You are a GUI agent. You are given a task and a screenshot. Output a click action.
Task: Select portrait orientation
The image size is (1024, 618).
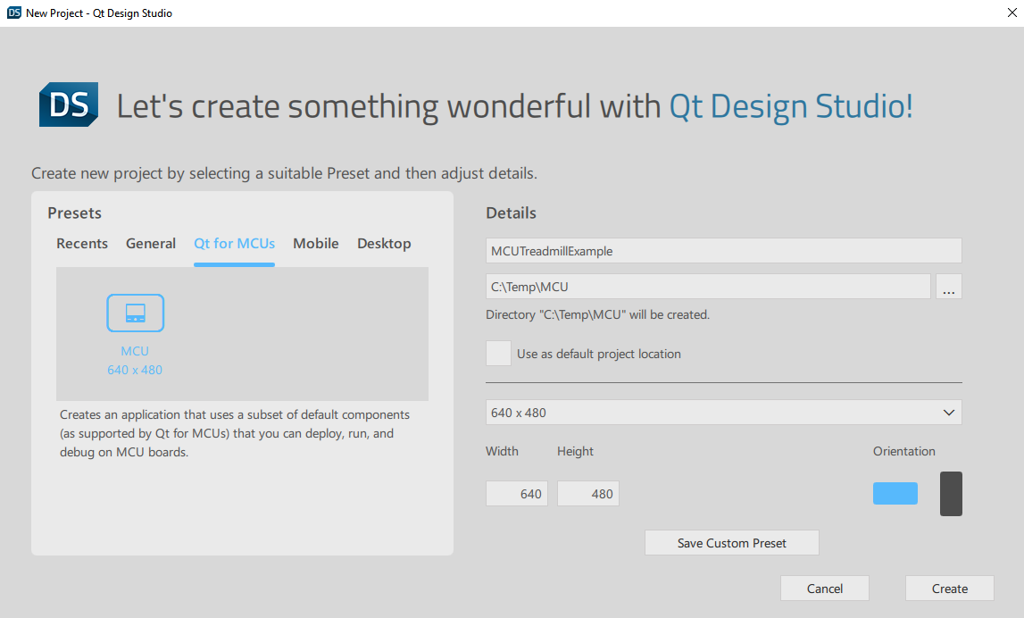pos(950,493)
